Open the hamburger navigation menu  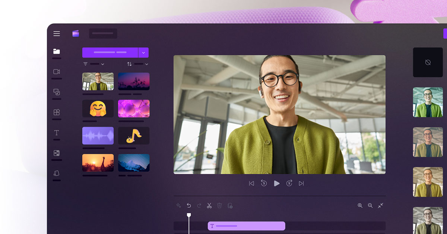(x=57, y=33)
